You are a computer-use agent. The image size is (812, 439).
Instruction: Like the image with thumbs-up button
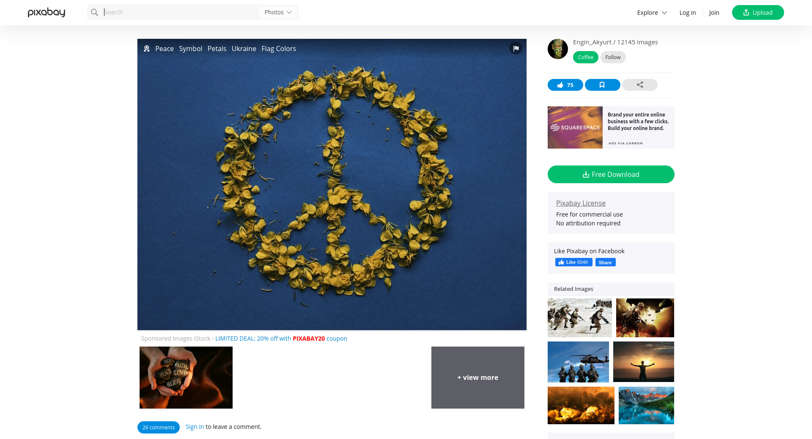pyautogui.click(x=565, y=85)
